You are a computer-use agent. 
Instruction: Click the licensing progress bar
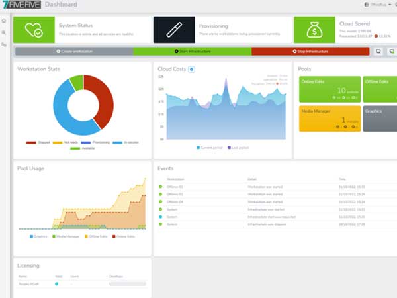[x=128, y=284]
